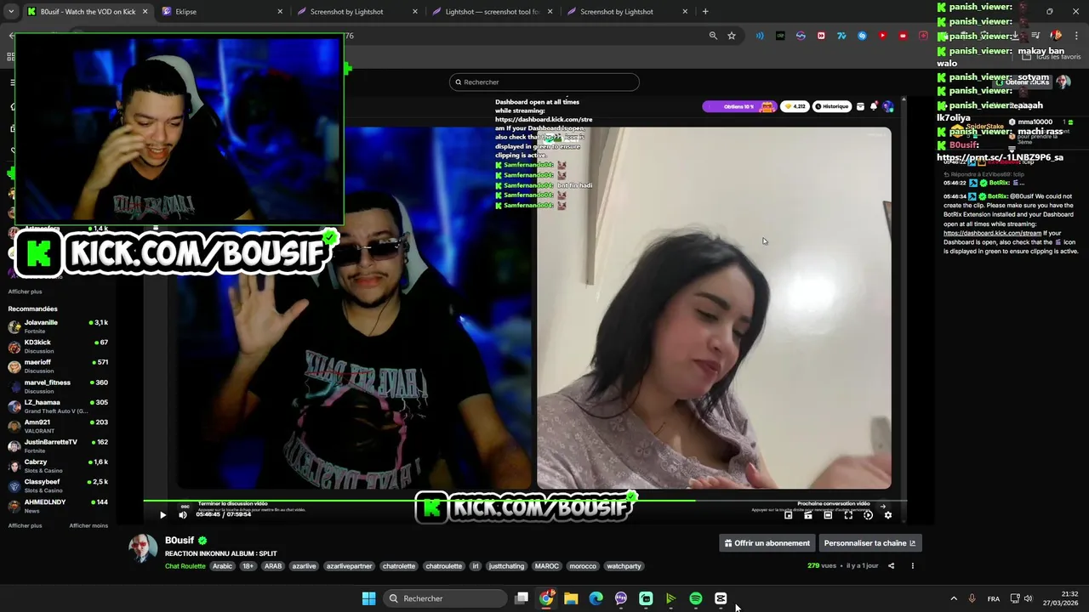Open KD3kick recommended channel

click(x=58, y=346)
